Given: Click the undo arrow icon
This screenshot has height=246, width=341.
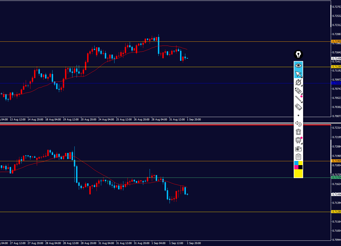Looking at the screenshot, I should [298, 123].
